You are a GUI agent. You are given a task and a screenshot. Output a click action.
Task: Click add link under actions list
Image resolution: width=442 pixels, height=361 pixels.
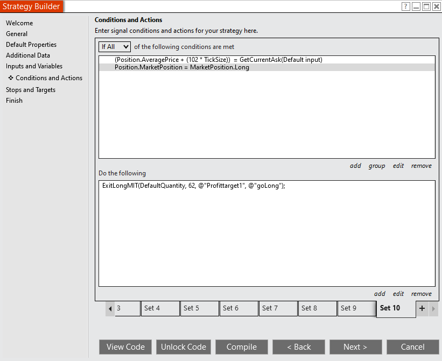coord(380,294)
